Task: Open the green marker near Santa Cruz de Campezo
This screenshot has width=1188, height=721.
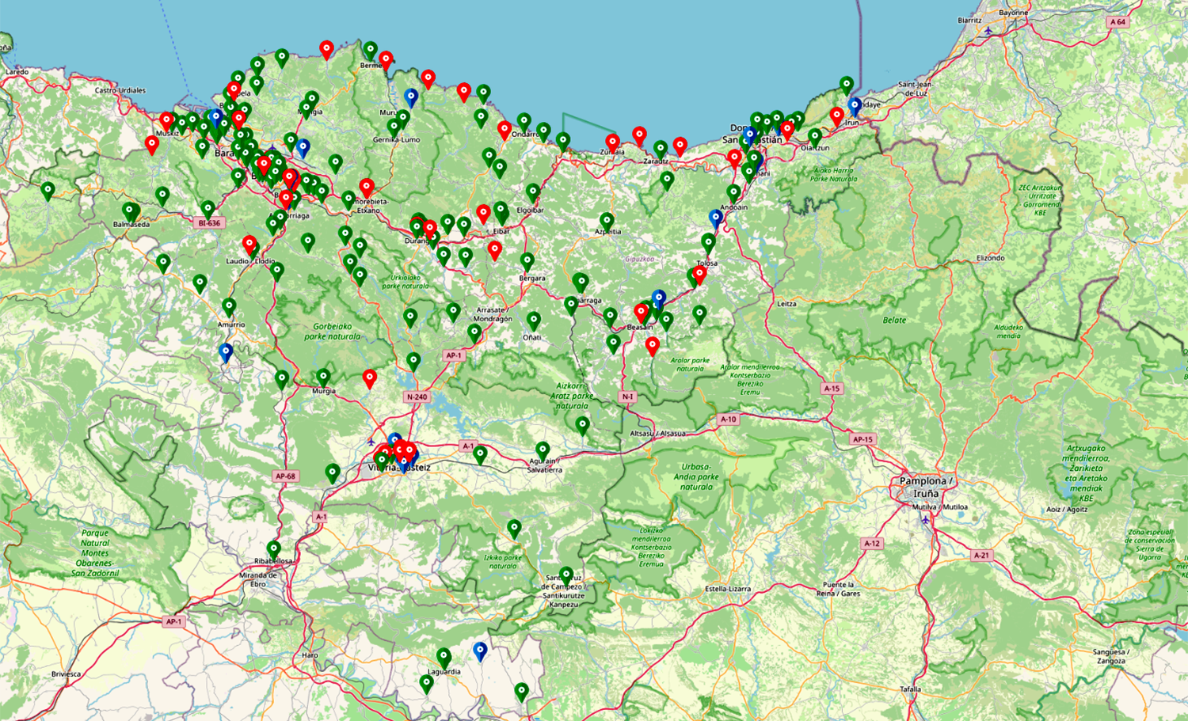Action: [565, 574]
